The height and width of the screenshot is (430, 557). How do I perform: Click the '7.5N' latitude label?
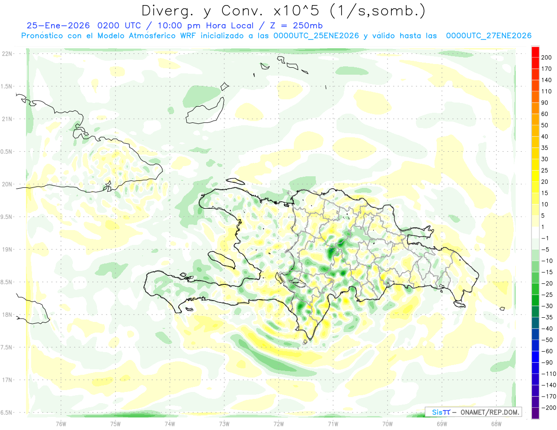pos(7,347)
